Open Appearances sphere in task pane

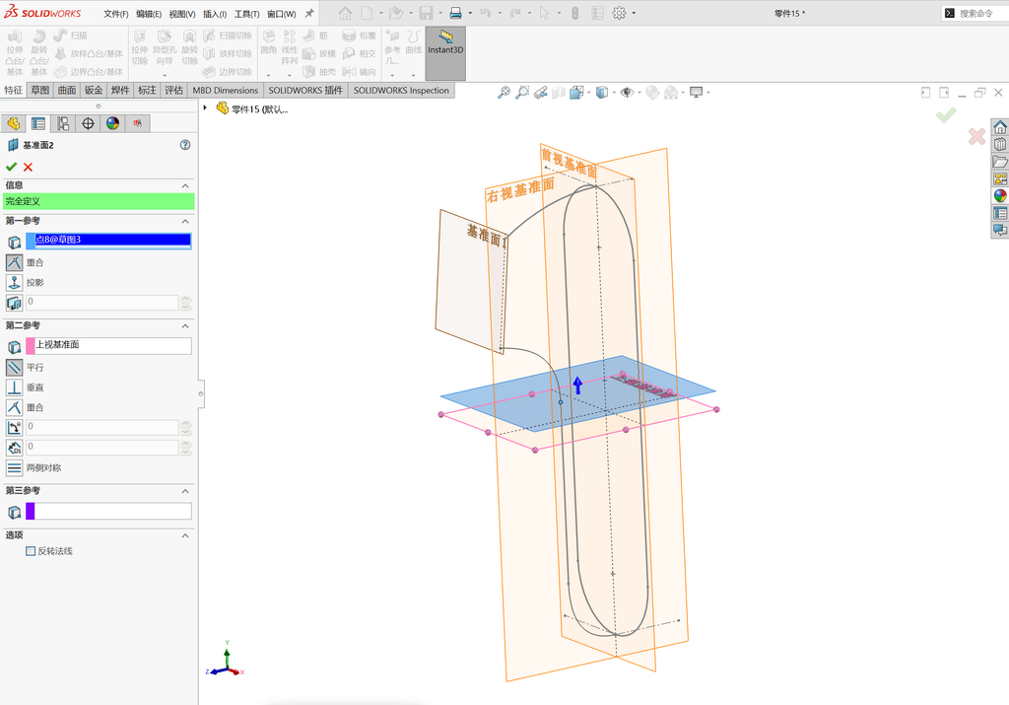(1000, 195)
